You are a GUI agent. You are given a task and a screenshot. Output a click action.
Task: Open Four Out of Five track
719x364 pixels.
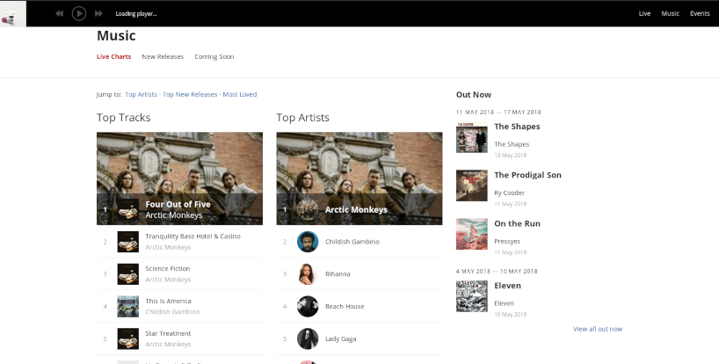[x=178, y=204]
